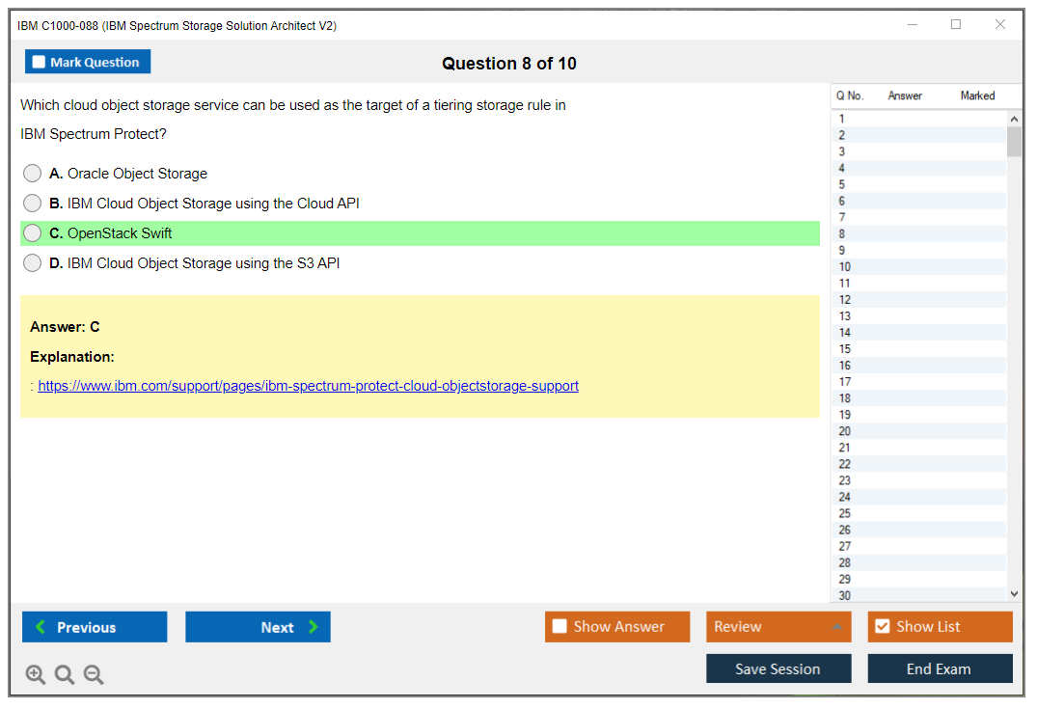1037x709 pixels.
Task: Choose option B IBM Cloud API
Action: tap(33, 204)
